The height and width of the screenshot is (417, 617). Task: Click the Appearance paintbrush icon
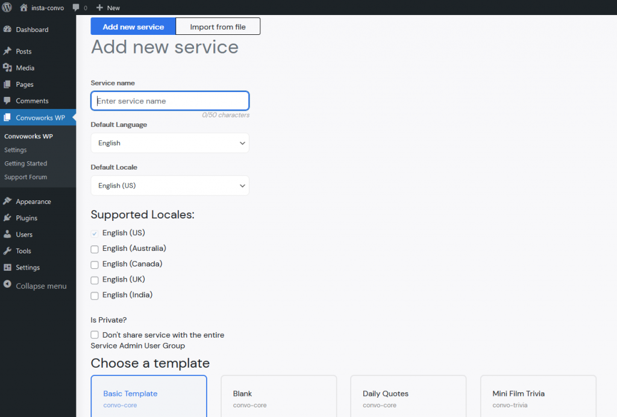click(7, 201)
